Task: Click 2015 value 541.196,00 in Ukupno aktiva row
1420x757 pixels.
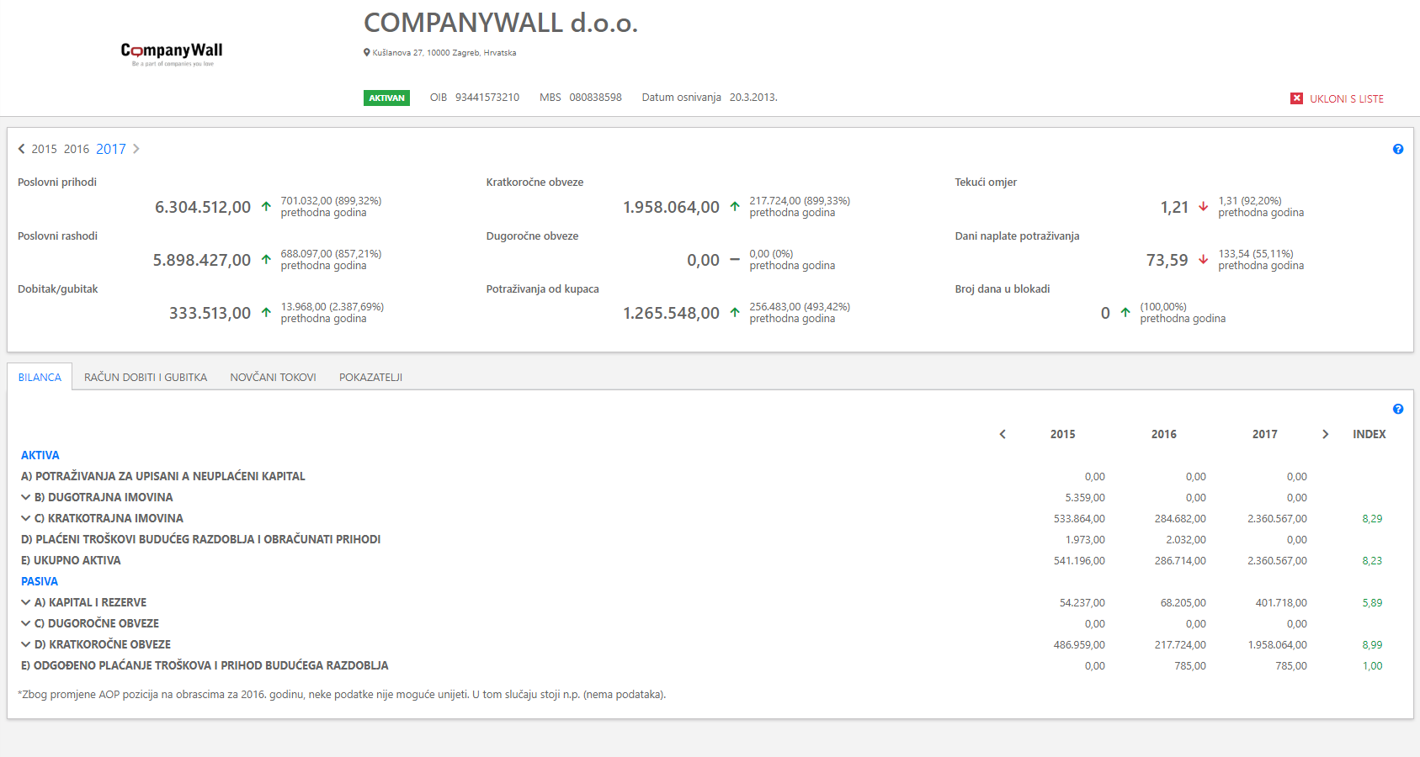Action: [x=1079, y=561]
